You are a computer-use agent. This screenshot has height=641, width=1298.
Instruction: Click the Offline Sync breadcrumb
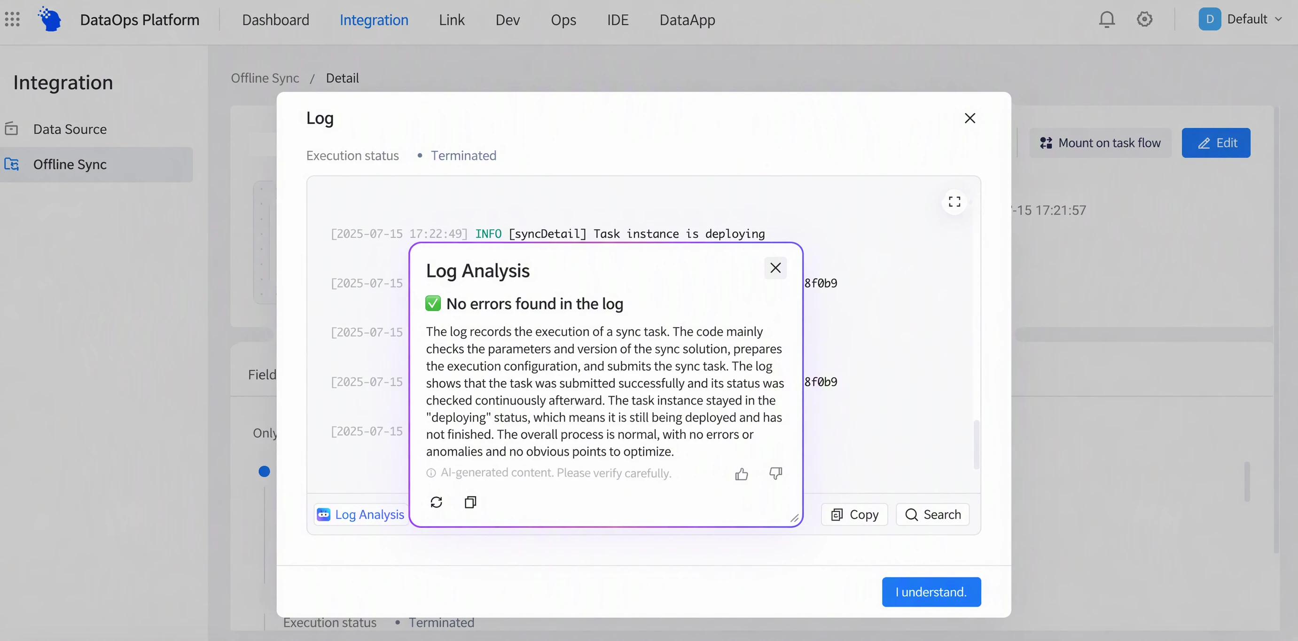pos(265,78)
